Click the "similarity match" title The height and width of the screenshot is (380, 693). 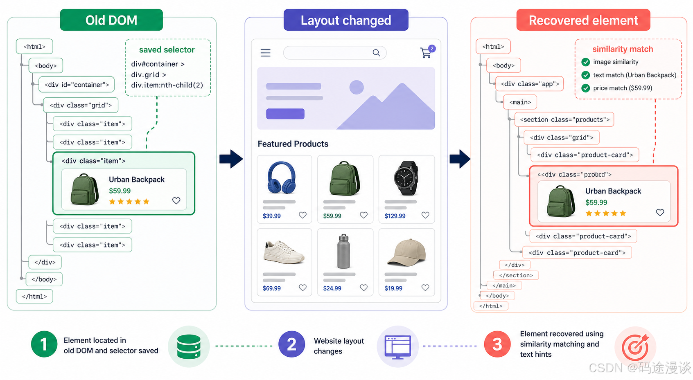(x=623, y=49)
